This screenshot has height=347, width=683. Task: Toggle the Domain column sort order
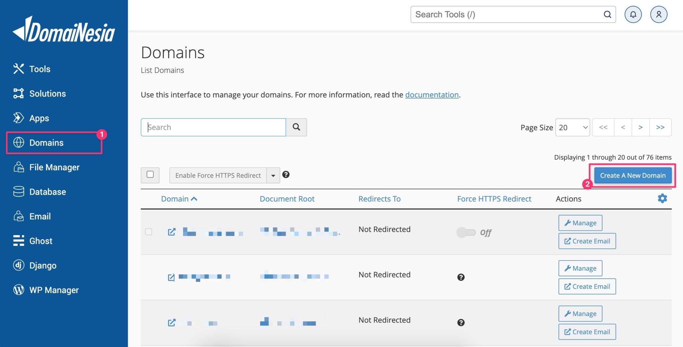(x=179, y=199)
